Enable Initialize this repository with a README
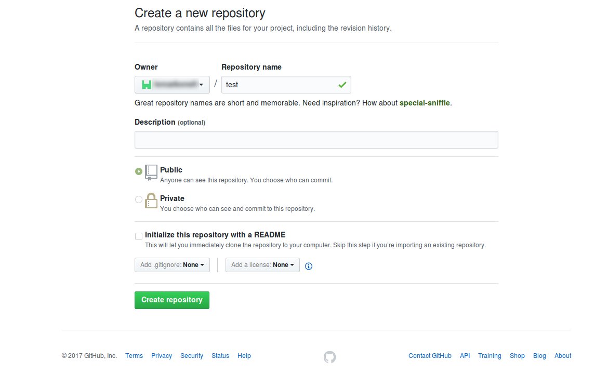 point(138,236)
